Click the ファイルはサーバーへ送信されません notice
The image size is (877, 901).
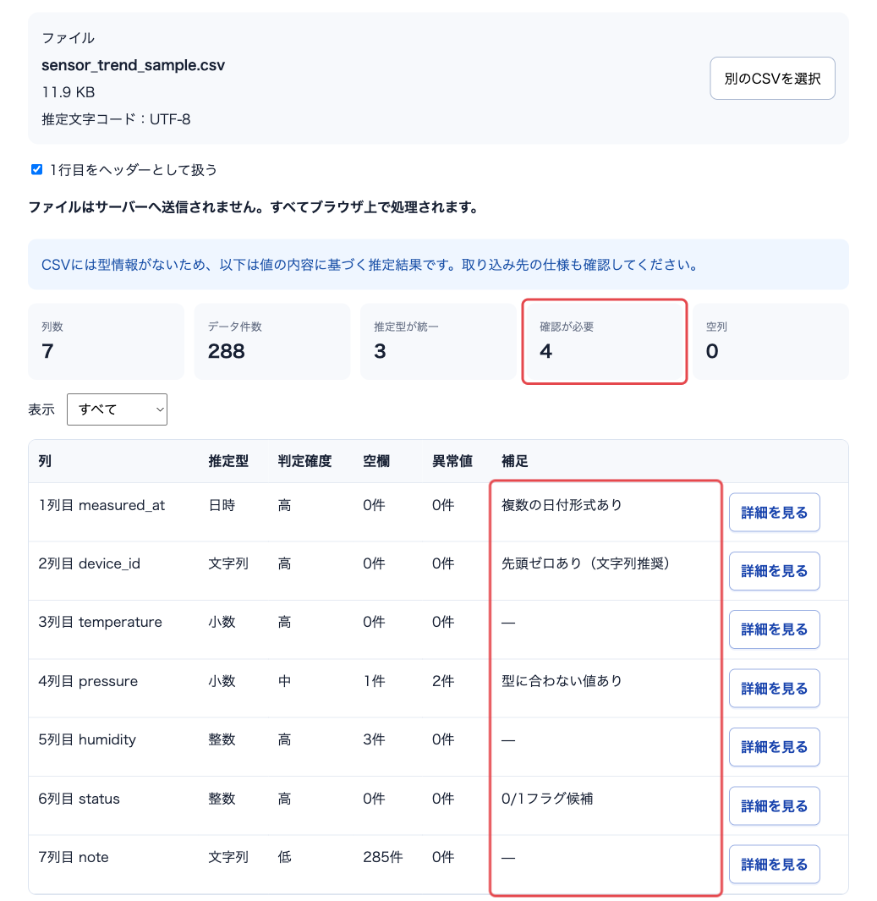pos(253,207)
